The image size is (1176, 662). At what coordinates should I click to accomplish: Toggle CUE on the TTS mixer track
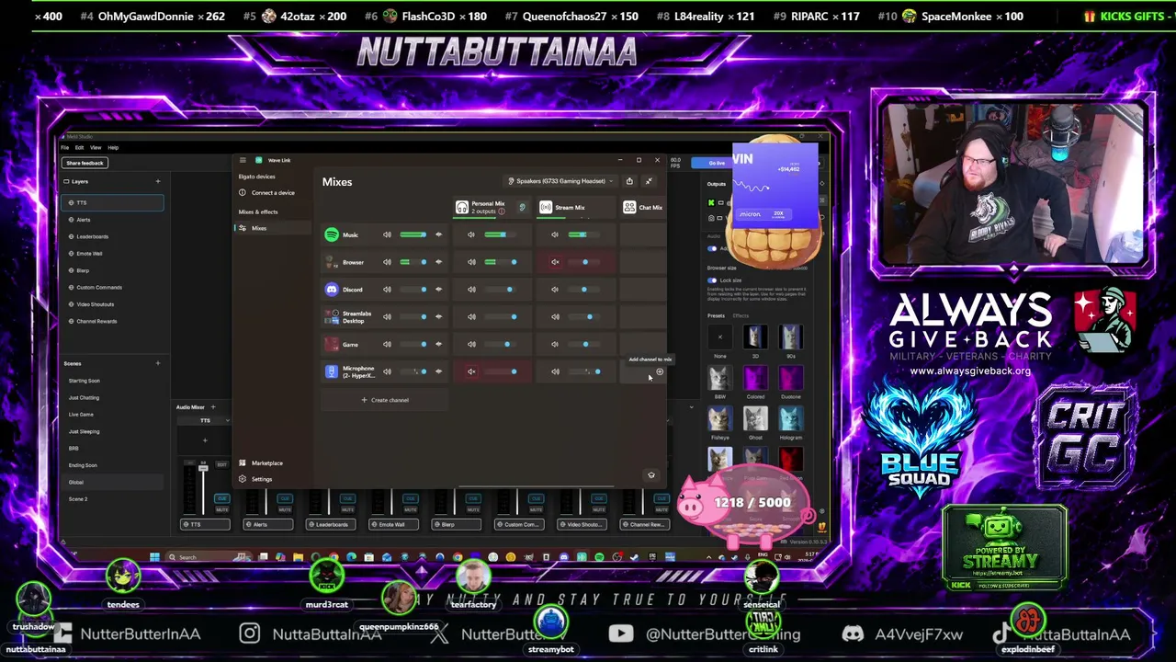(221, 498)
